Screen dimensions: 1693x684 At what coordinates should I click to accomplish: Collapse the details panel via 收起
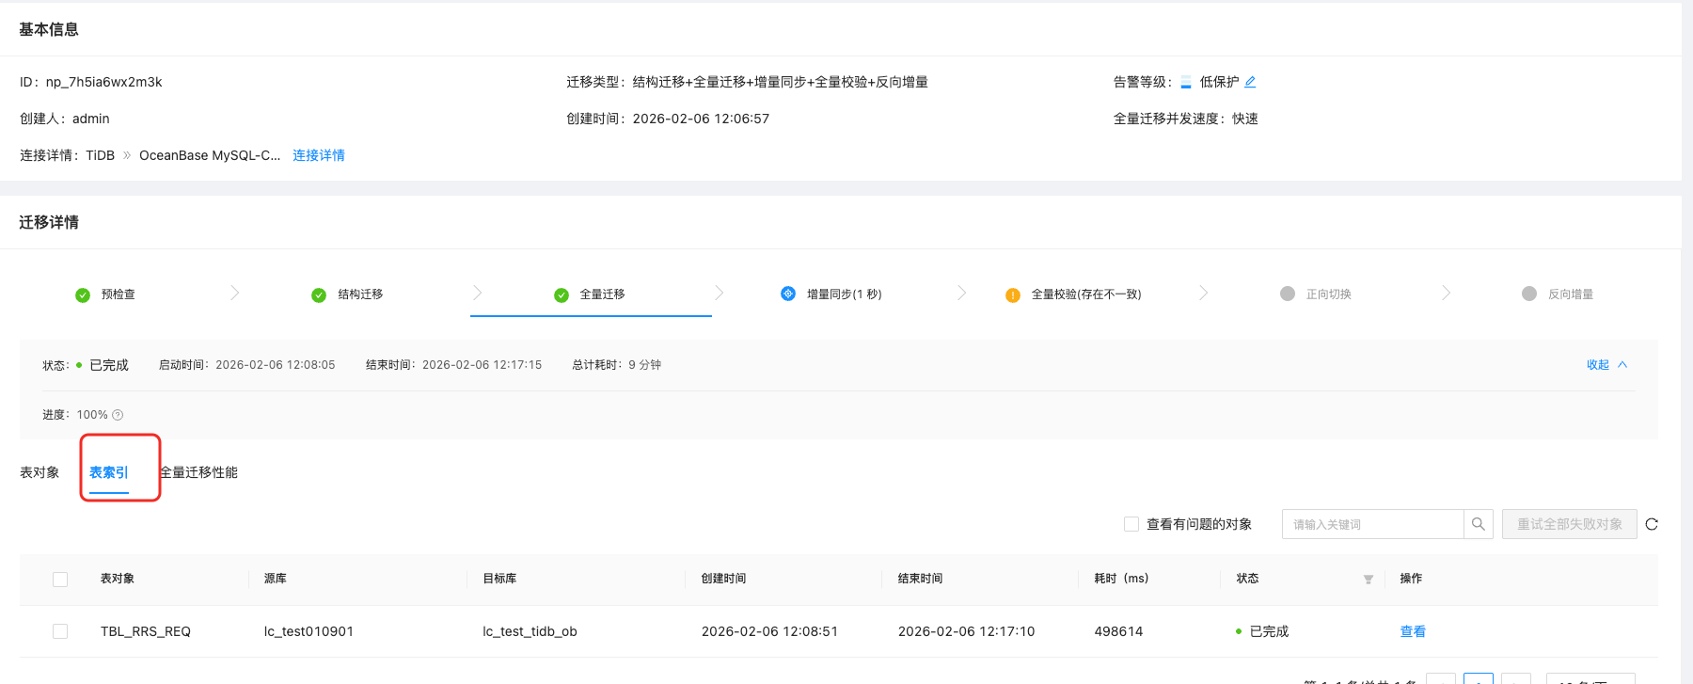pyautogui.click(x=1606, y=365)
